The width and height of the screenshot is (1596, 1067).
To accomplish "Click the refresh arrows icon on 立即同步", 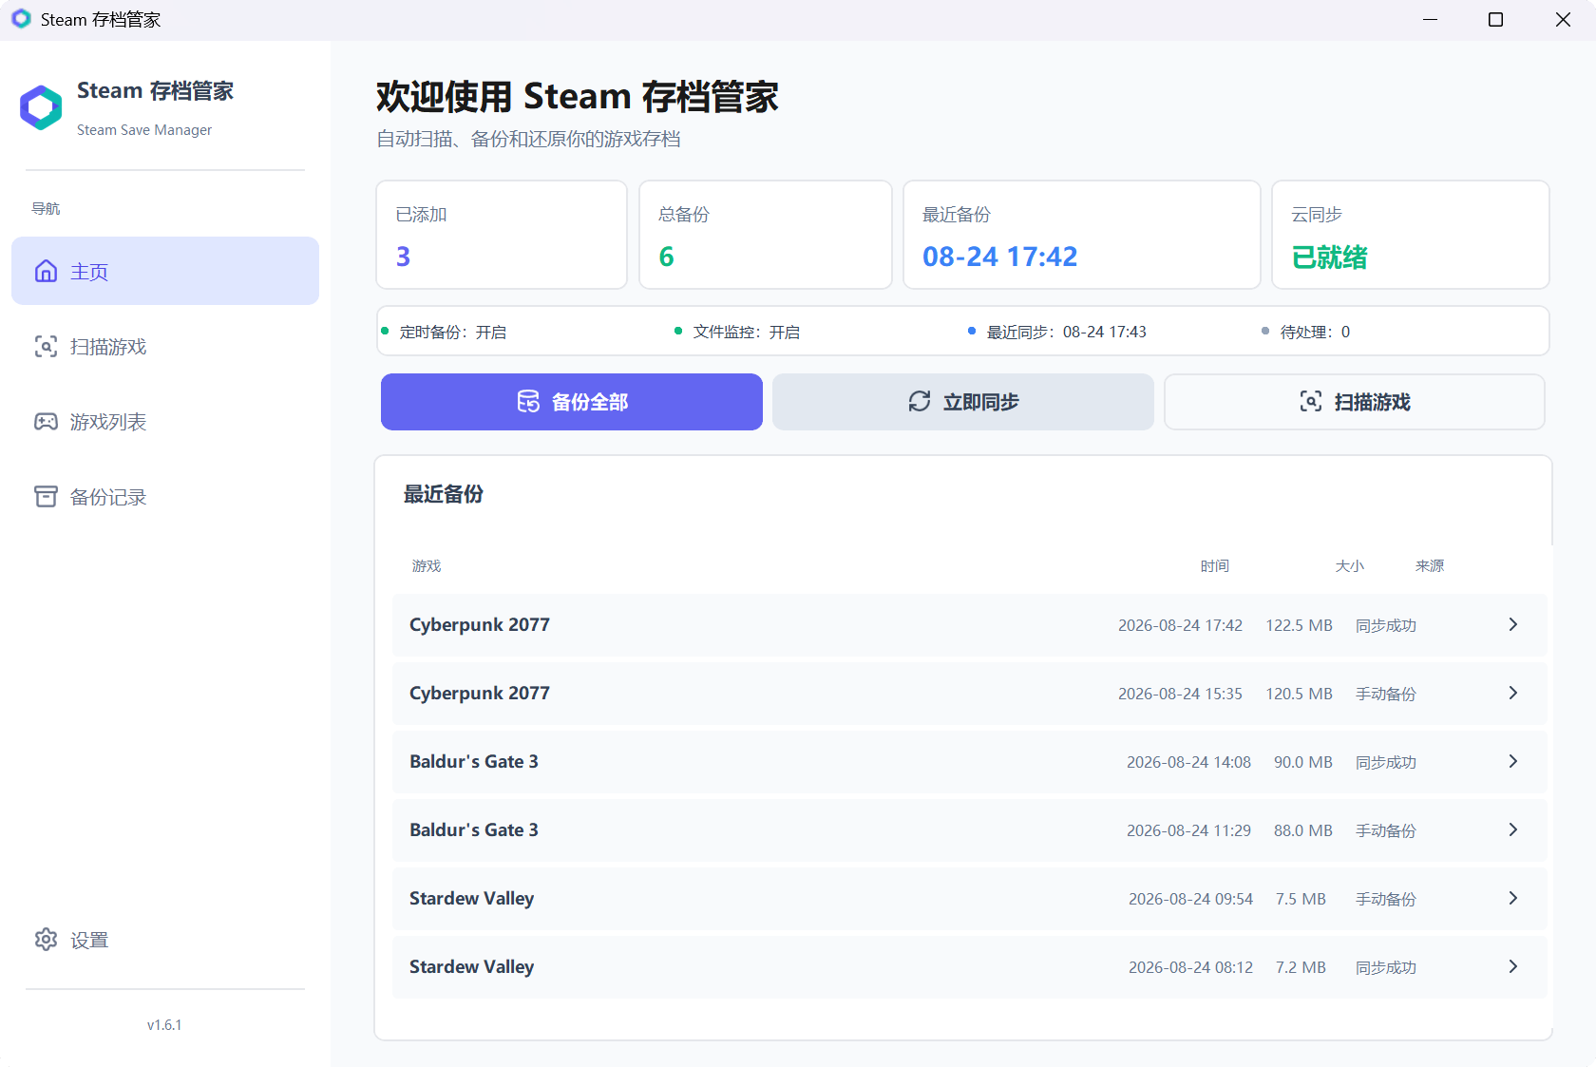I will coord(920,402).
